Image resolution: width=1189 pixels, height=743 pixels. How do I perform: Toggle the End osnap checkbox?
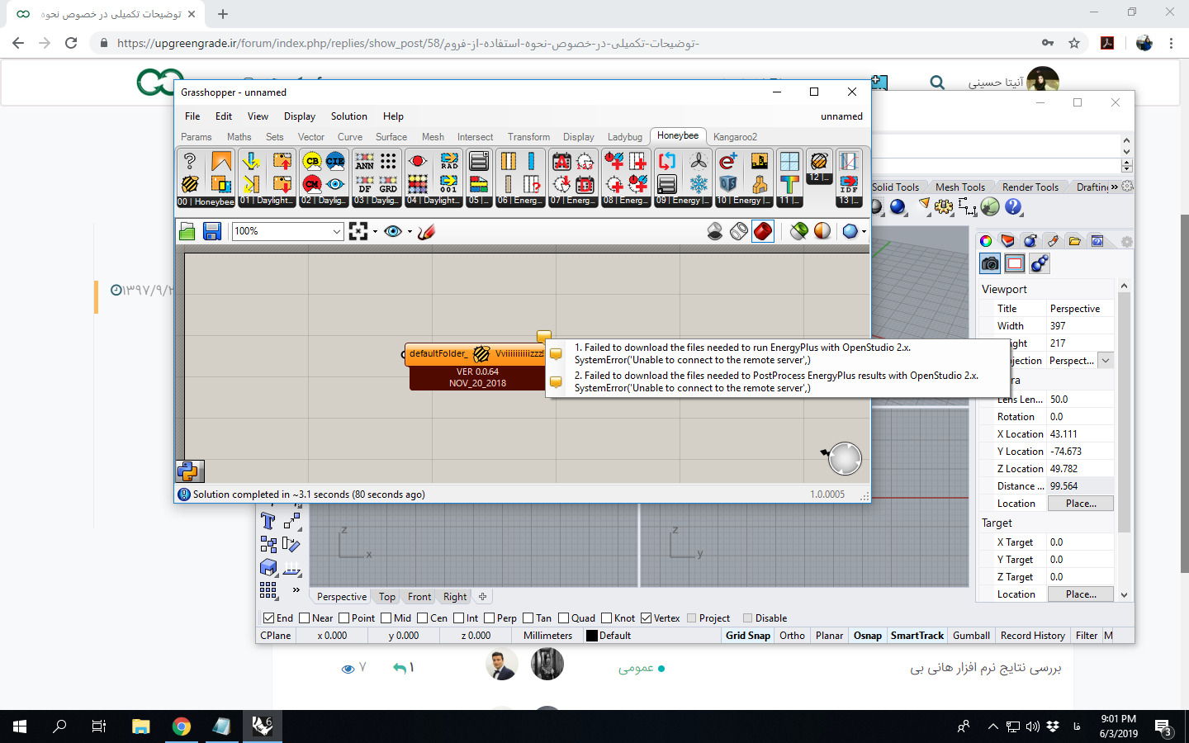tap(268, 618)
